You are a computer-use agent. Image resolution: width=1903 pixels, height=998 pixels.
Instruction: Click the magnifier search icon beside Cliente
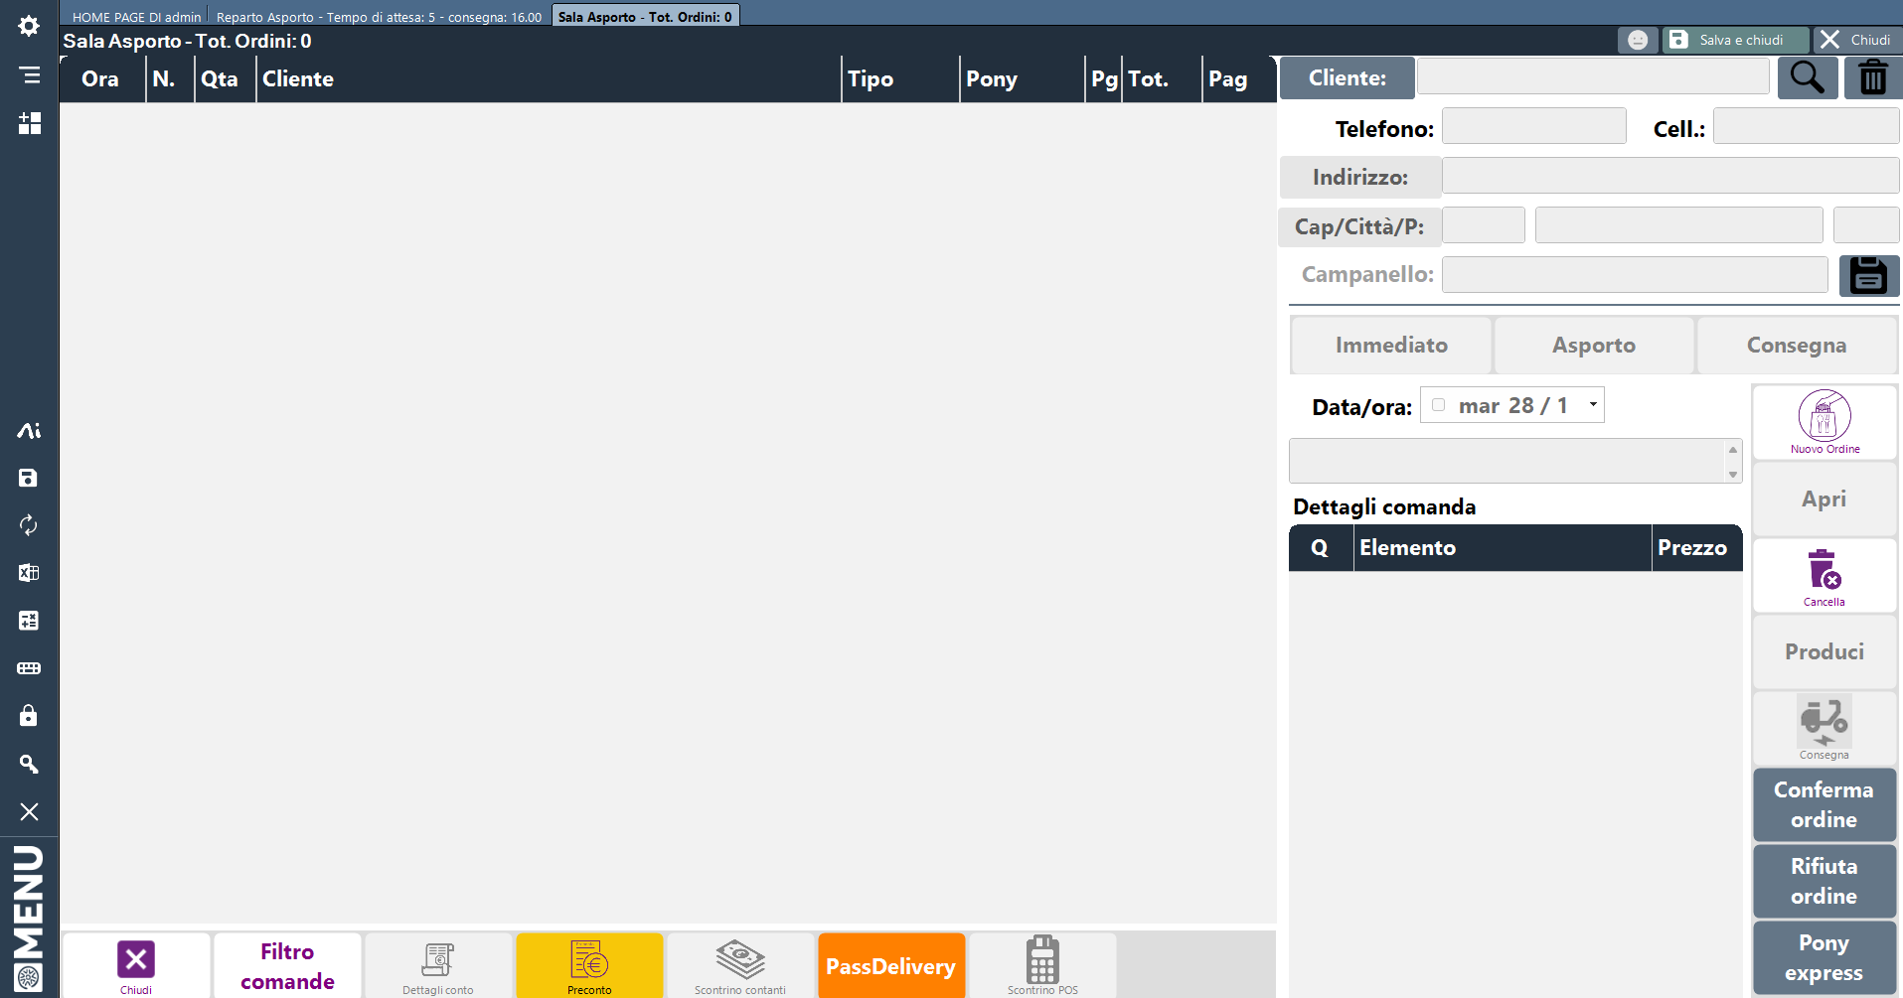pos(1807,77)
